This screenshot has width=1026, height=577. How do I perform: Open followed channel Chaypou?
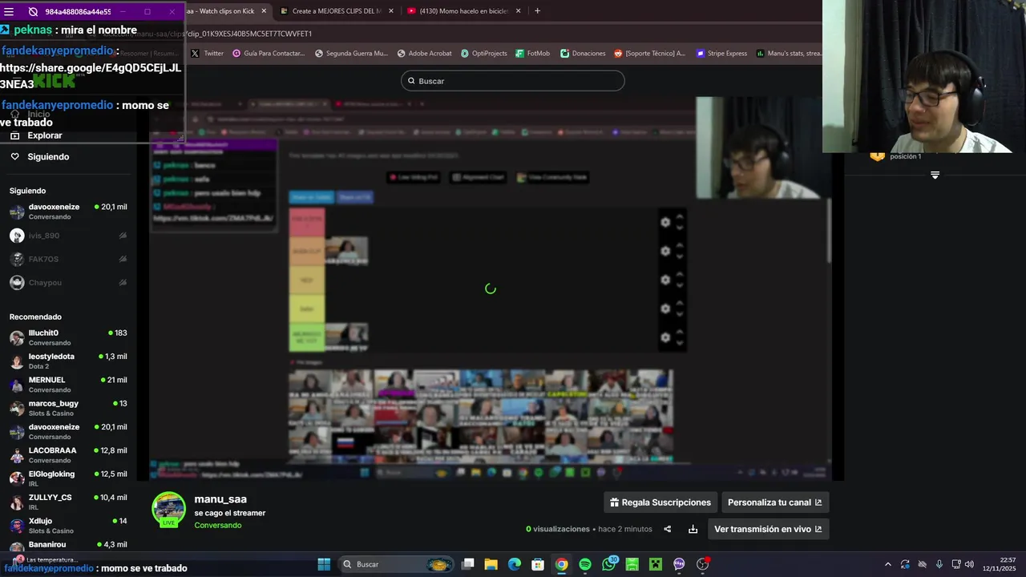pyautogui.click(x=68, y=282)
